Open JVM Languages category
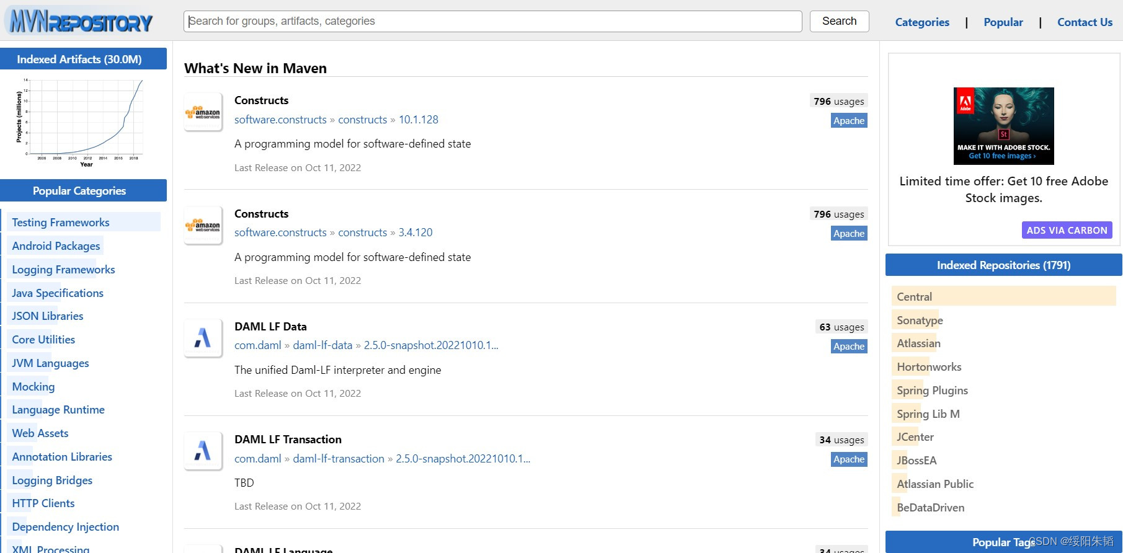 pos(50,363)
